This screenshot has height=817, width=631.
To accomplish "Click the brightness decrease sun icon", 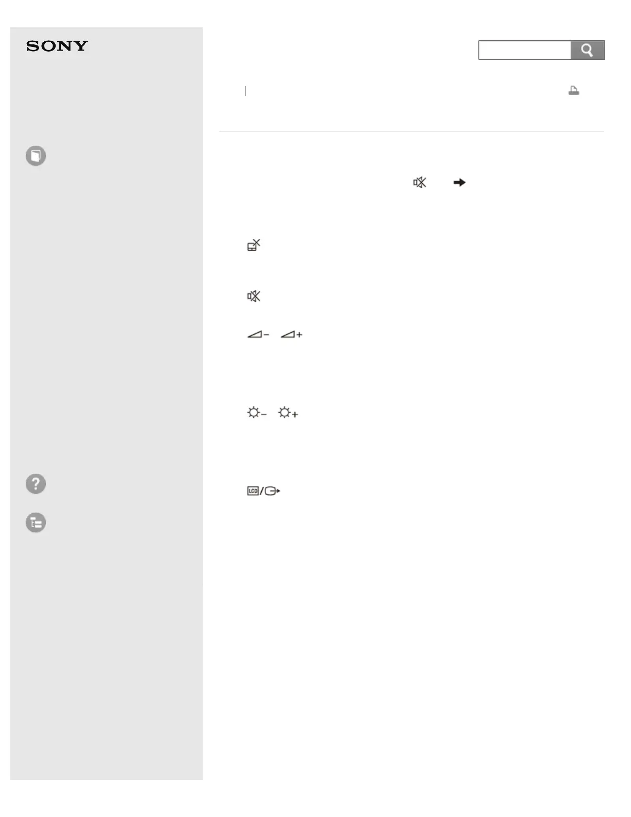I will pos(257,413).
